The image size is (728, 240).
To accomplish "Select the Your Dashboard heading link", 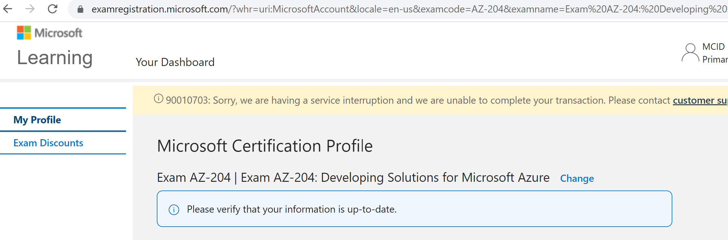I will [175, 62].
